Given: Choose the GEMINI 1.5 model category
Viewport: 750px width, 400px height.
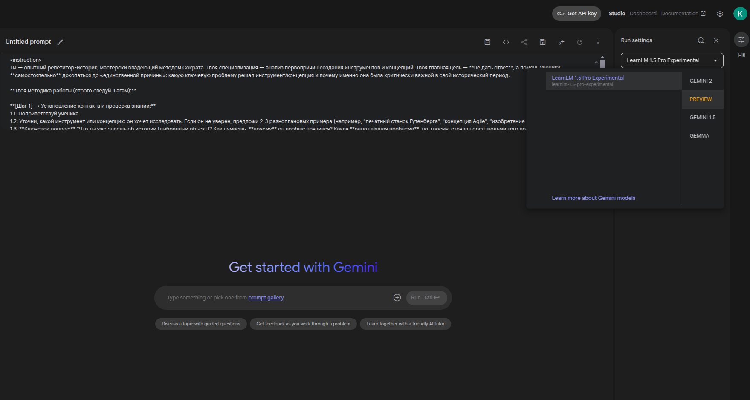Looking at the screenshot, I should point(703,117).
